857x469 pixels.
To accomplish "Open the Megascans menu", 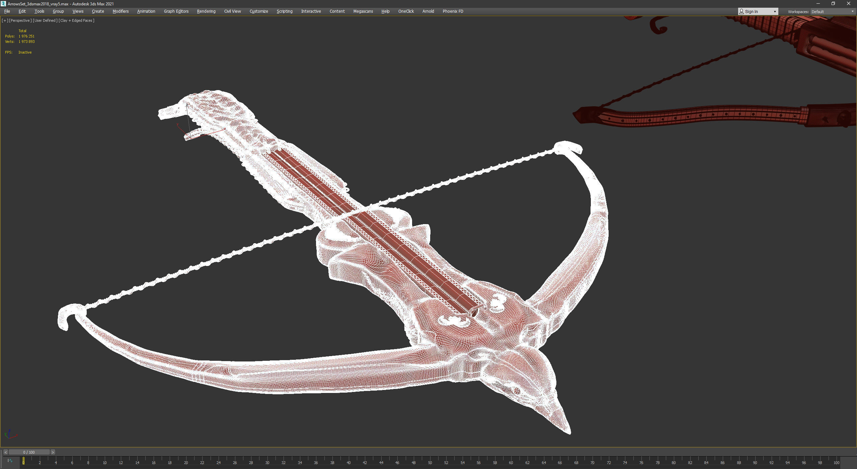I will pyautogui.click(x=363, y=11).
